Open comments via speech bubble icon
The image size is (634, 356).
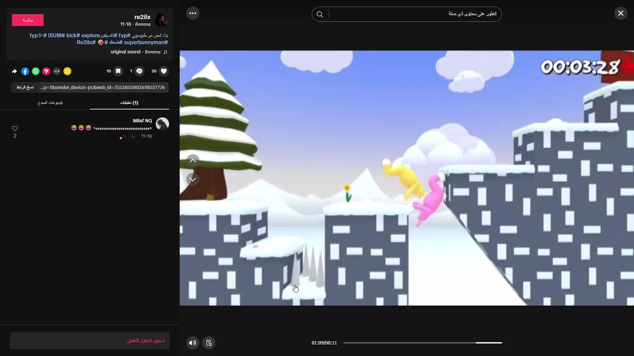point(139,71)
